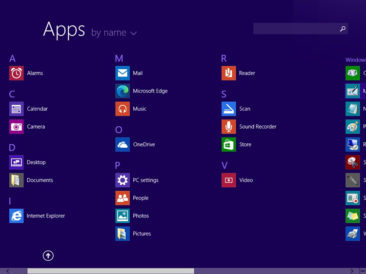Launch Internet Explorer
This screenshot has width=366, height=274.
click(x=16, y=215)
